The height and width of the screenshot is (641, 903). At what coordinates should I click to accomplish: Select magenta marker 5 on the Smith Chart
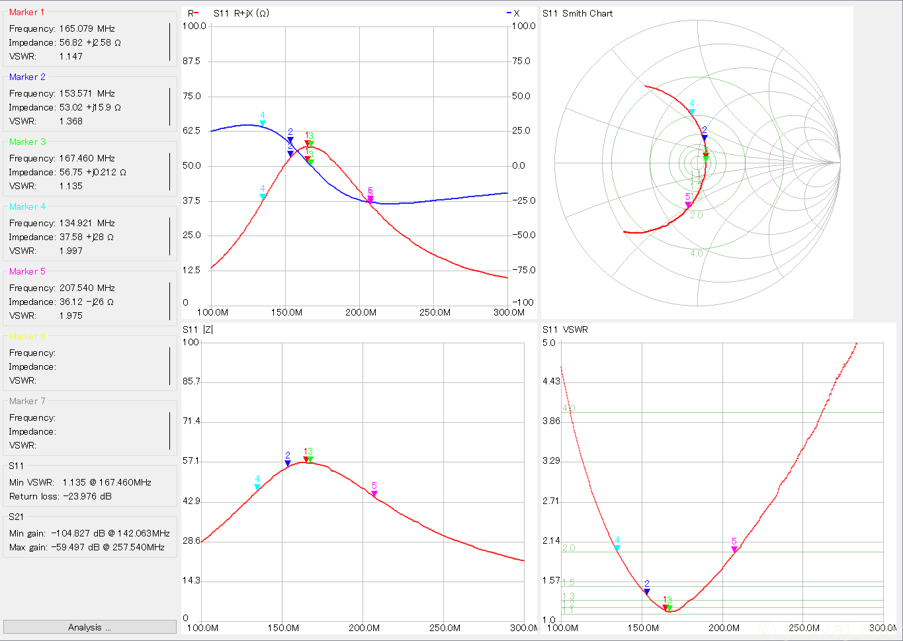[x=688, y=204]
